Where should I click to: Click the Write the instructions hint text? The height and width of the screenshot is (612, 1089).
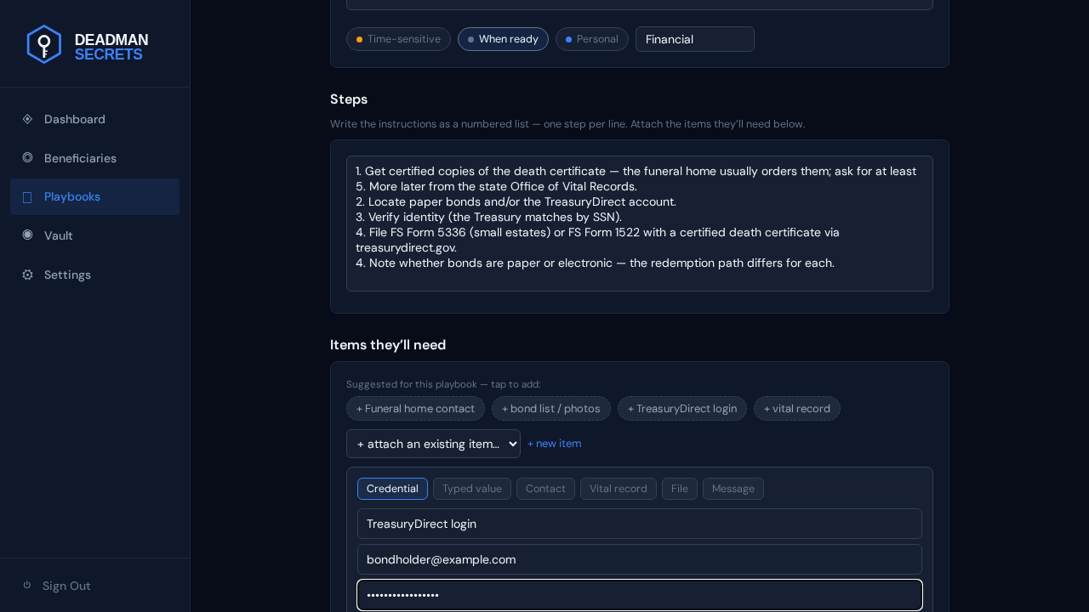567,124
